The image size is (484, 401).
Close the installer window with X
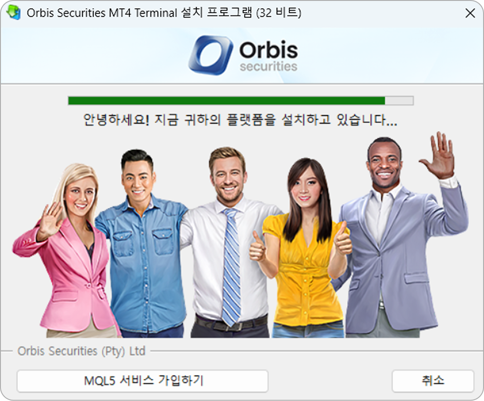470,13
